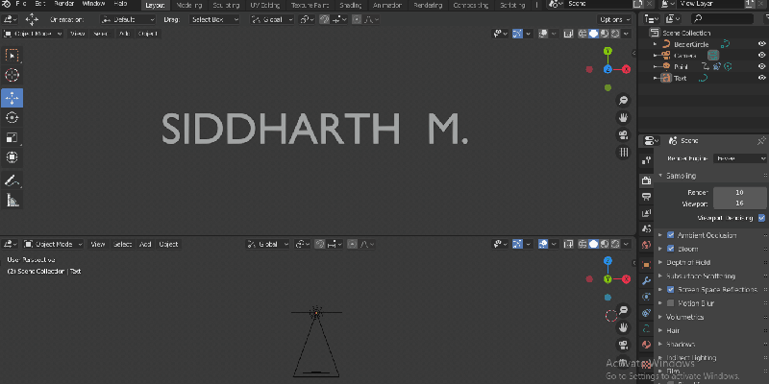Image resolution: width=769 pixels, height=384 pixels.
Task: Select the Measure tool
Action: [12, 200]
